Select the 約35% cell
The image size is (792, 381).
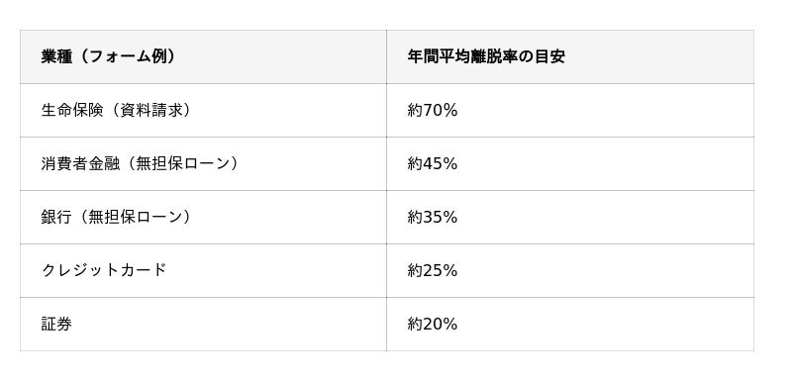click(x=570, y=218)
